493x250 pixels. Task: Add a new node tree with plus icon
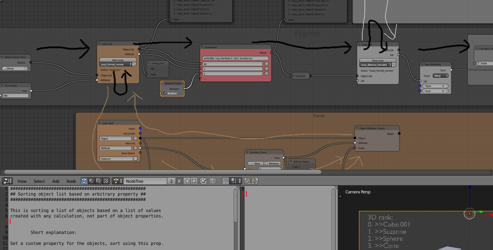coord(187,181)
